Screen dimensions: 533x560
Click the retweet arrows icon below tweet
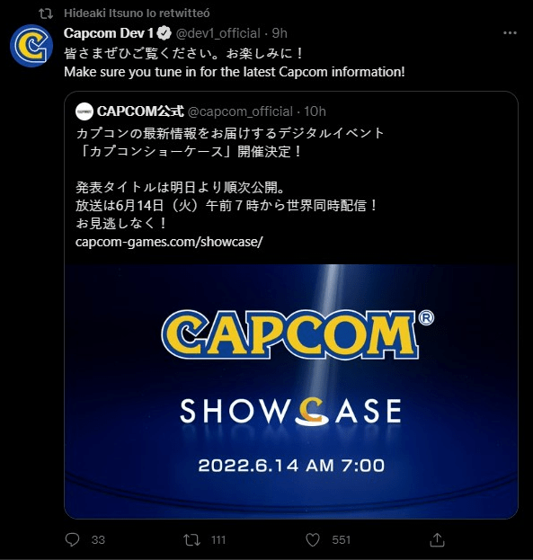(191, 539)
